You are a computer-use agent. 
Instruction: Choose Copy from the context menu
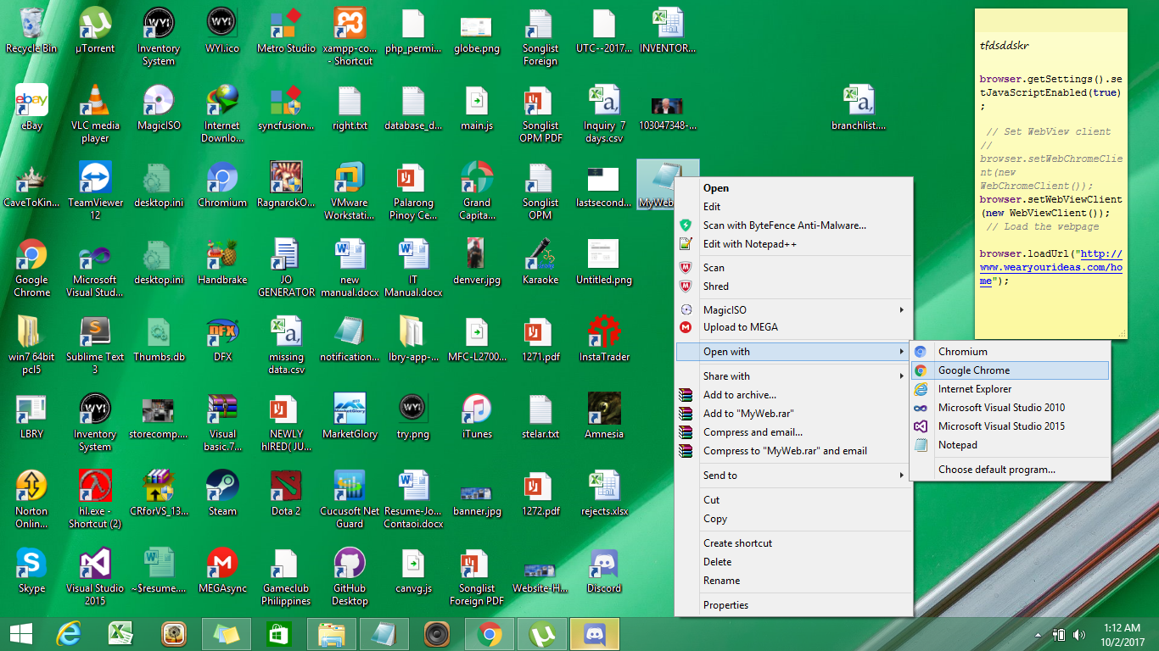793,519
